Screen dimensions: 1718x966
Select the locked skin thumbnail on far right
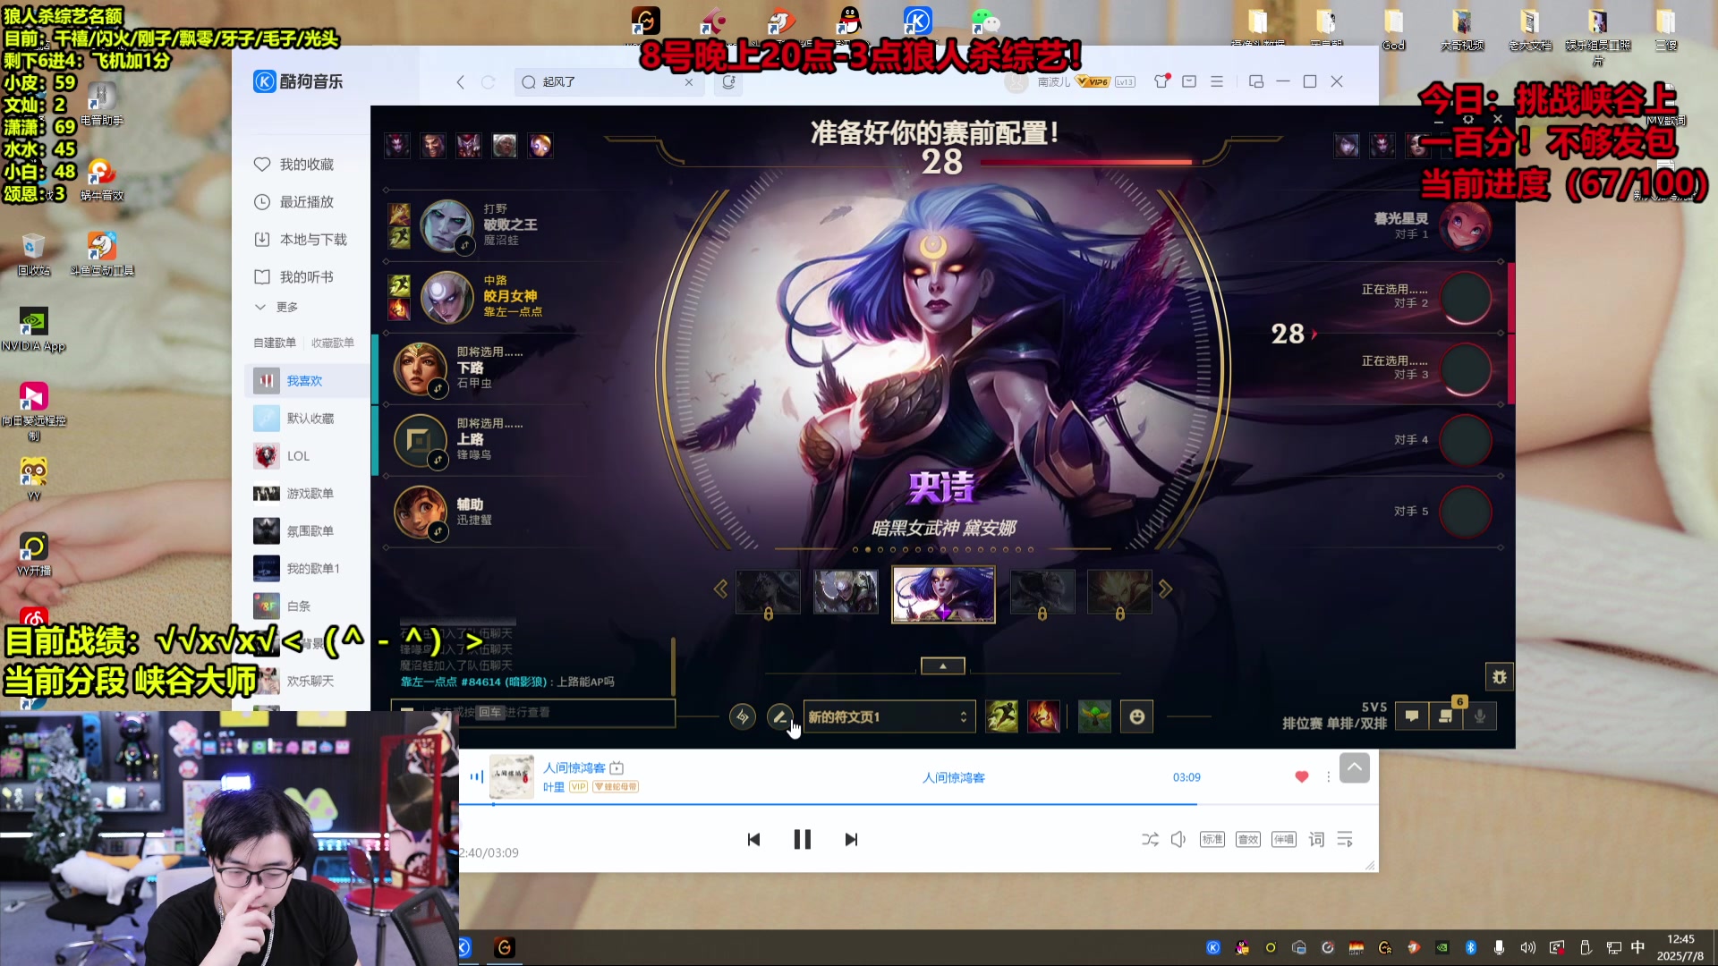1119,591
